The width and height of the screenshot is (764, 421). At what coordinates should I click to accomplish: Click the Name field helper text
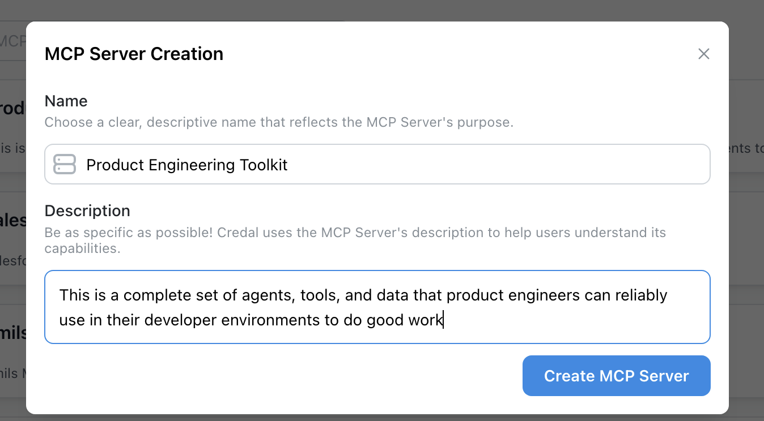(x=279, y=122)
